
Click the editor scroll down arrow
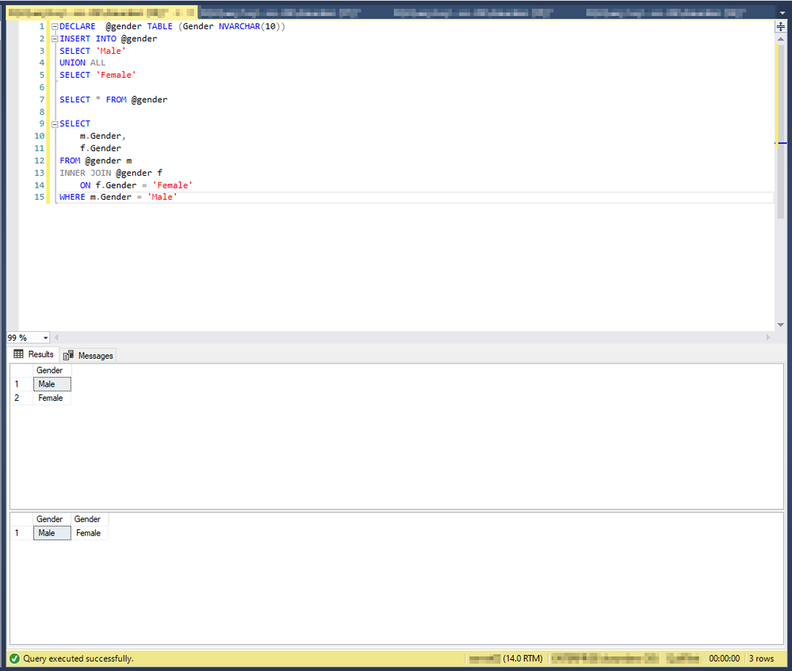(x=780, y=325)
